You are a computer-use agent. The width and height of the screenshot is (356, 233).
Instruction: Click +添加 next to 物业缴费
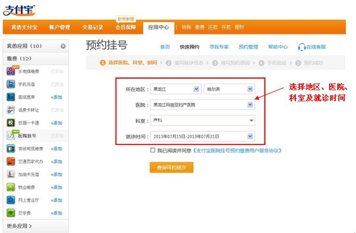56,187
